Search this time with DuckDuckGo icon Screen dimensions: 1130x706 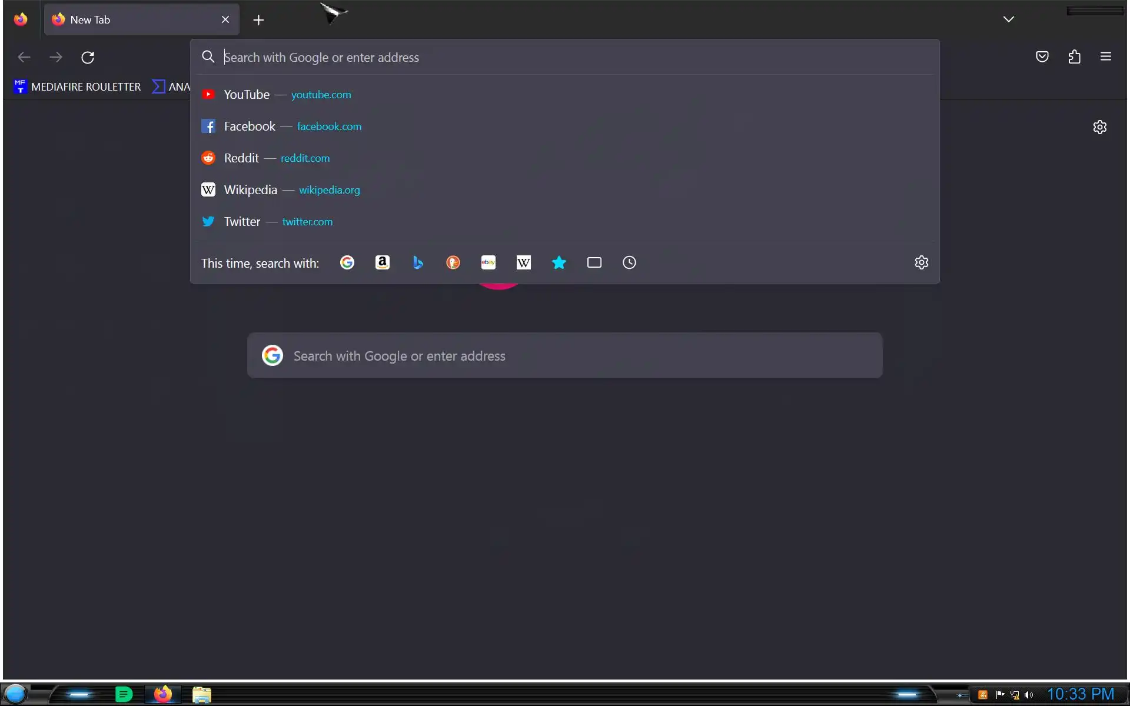[x=453, y=262]
